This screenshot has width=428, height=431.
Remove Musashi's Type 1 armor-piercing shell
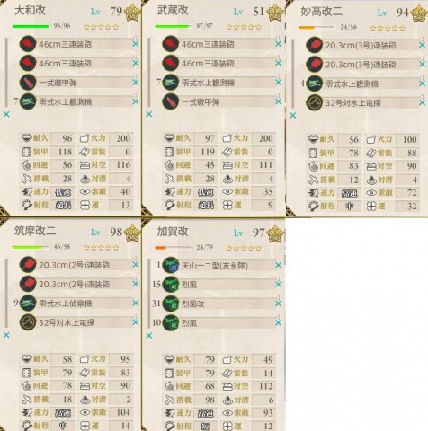[x=278, y=101]
